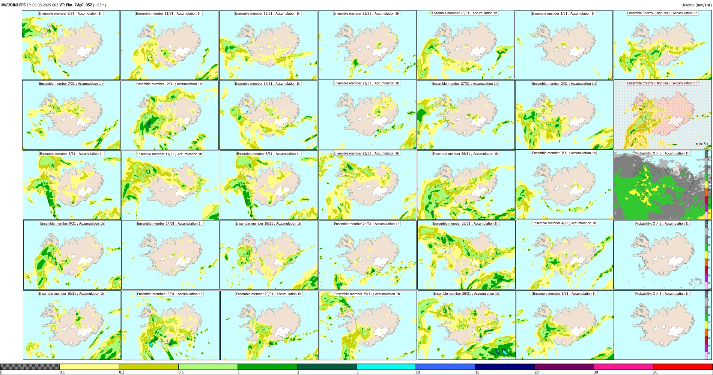The width and height of the screenshot is (713, 375).
Task: Select the dark green 3–5 legend swatch
Action: 326,367
